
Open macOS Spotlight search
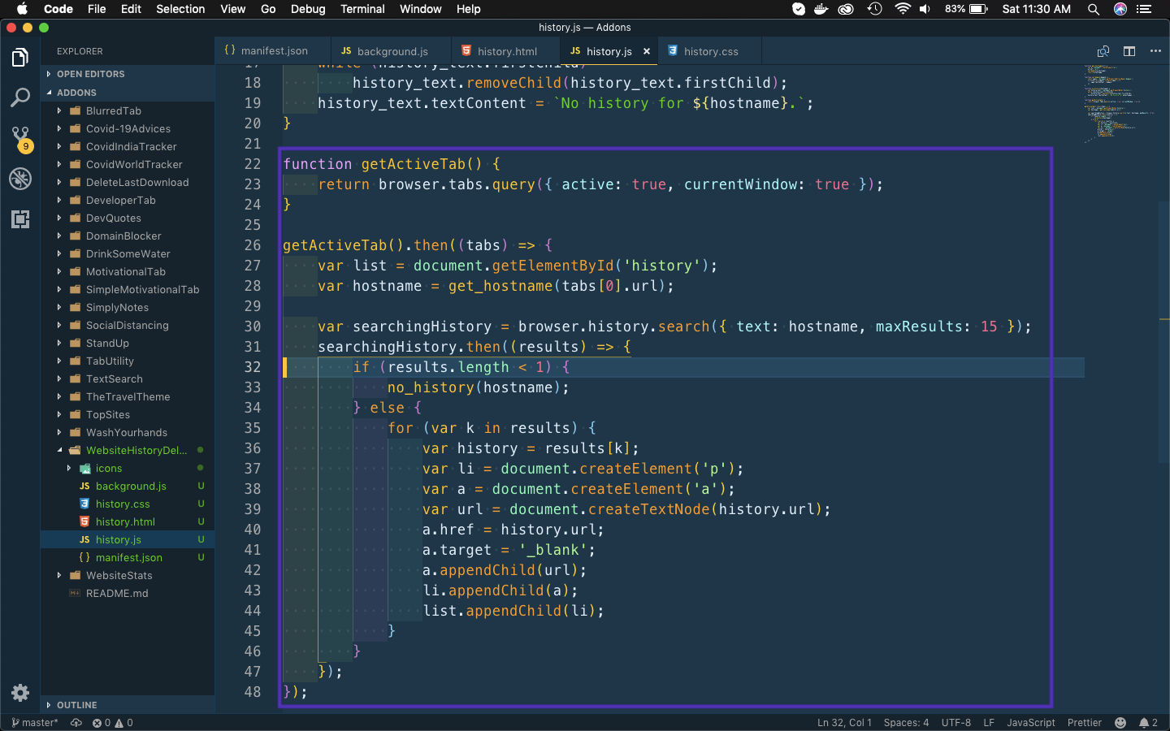point(1094,9)
